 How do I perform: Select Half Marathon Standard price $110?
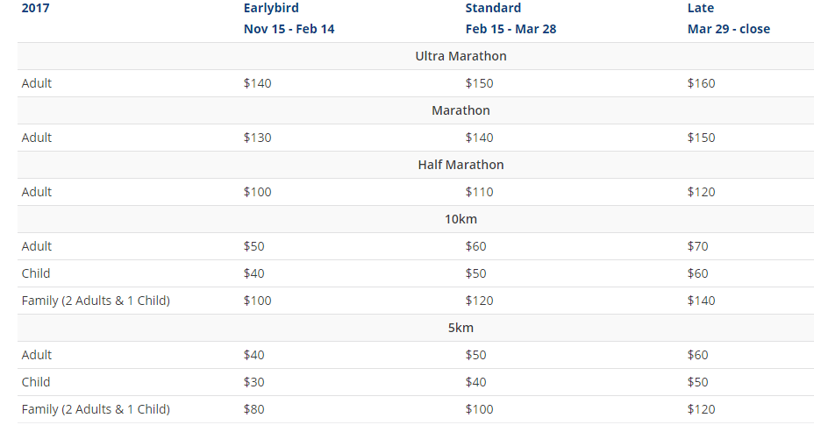pos(479,193)
